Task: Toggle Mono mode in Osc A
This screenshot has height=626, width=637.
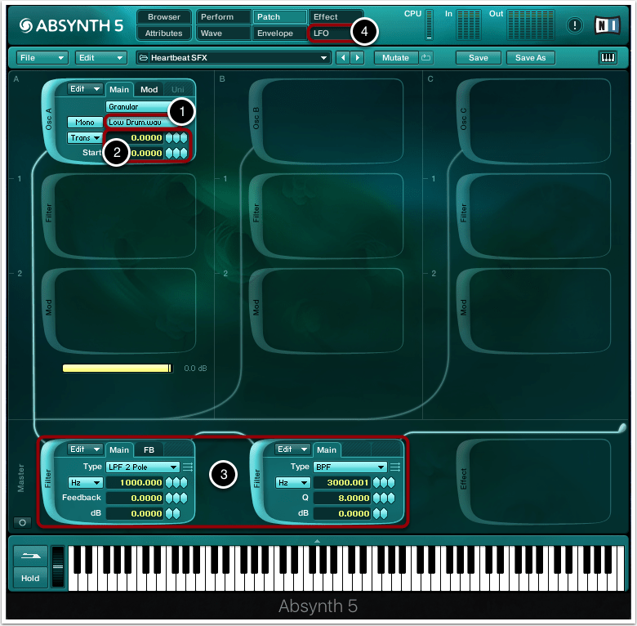Action: pos(84,123)
